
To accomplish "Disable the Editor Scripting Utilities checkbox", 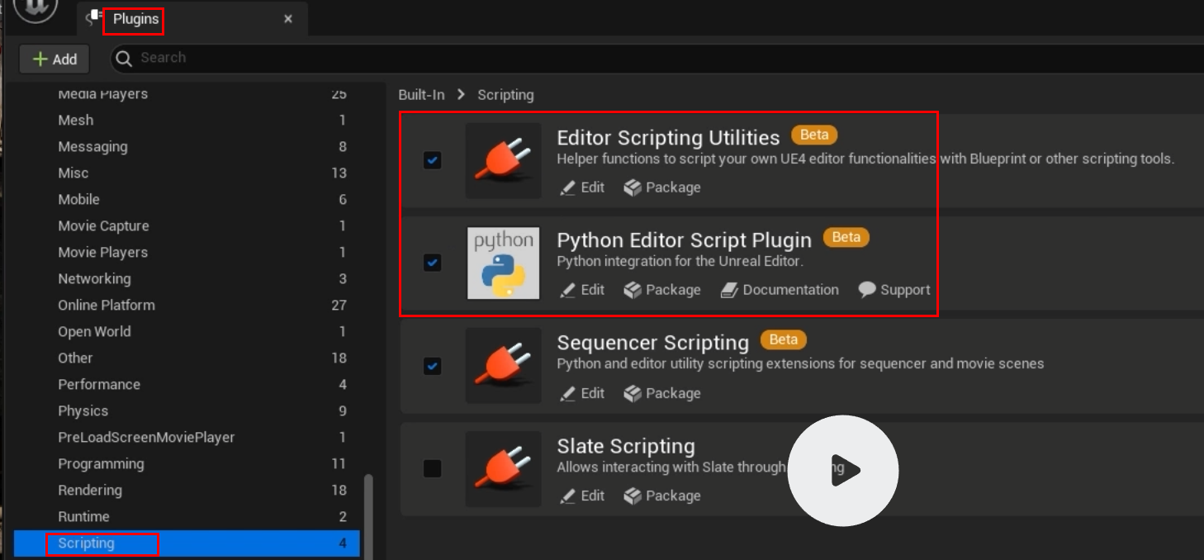I will pyautogui.click(x=432, y=160).
